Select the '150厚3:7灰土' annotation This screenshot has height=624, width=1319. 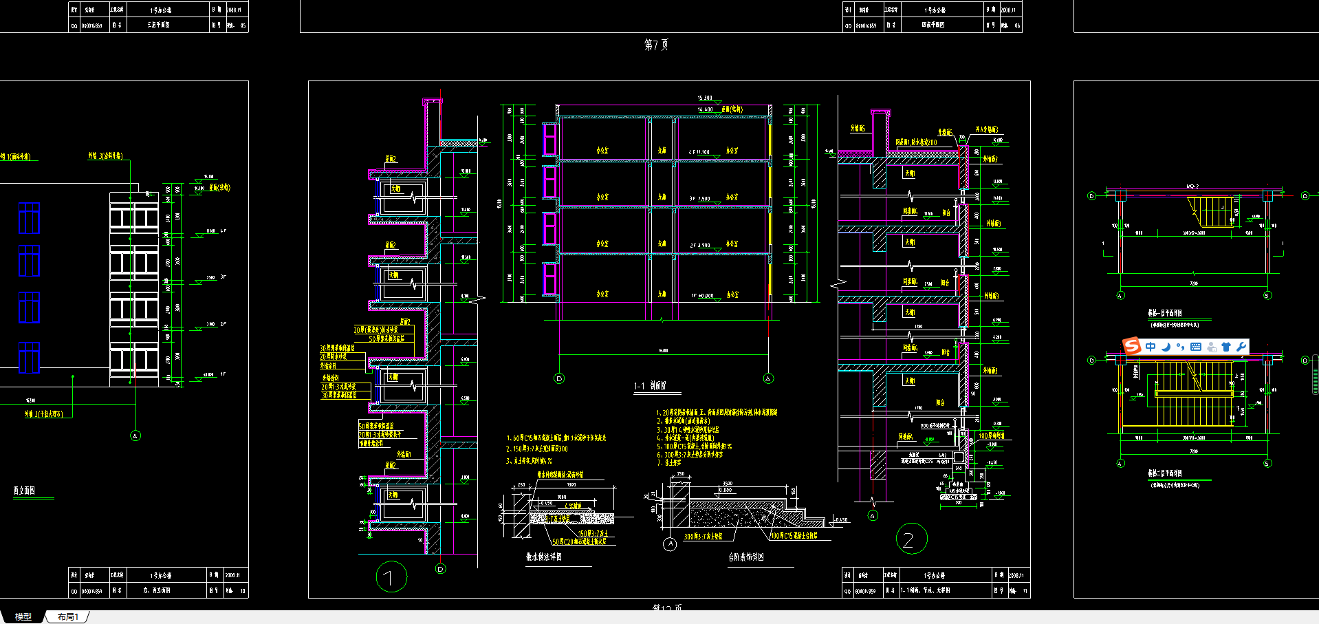[591, 533]
